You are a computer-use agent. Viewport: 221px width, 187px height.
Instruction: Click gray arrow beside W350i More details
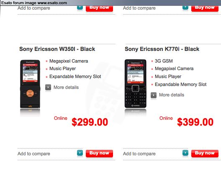click(x=48, y=87)
